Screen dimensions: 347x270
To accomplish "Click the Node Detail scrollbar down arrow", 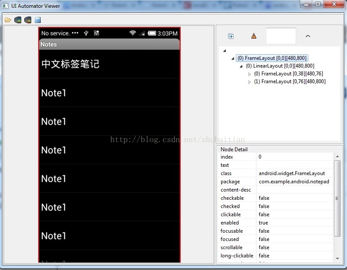I will (337, 259).
